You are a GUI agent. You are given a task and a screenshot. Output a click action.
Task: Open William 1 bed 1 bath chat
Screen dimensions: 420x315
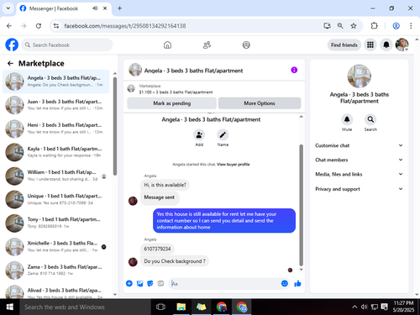point(56,176)
